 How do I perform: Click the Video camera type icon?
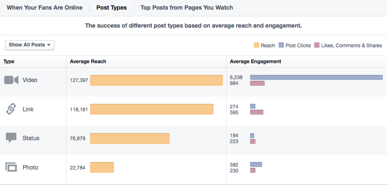click(11, 80)
